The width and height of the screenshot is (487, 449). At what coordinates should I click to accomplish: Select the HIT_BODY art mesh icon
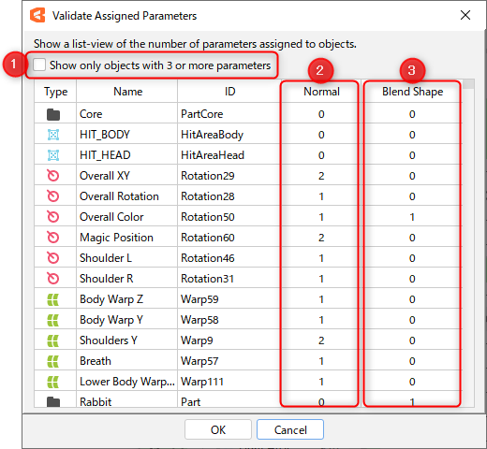53,135
